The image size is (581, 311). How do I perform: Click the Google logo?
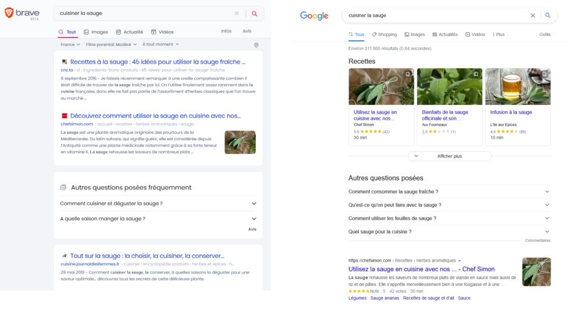[x=314, y=16]
